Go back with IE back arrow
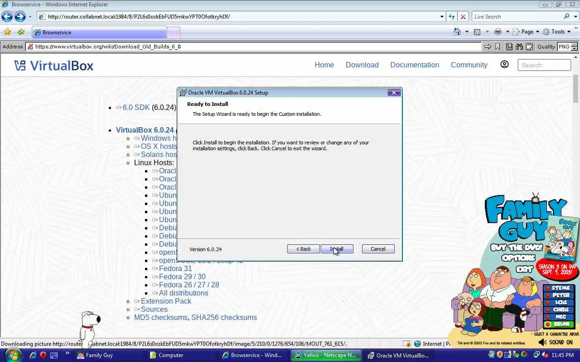 (7, 17)
